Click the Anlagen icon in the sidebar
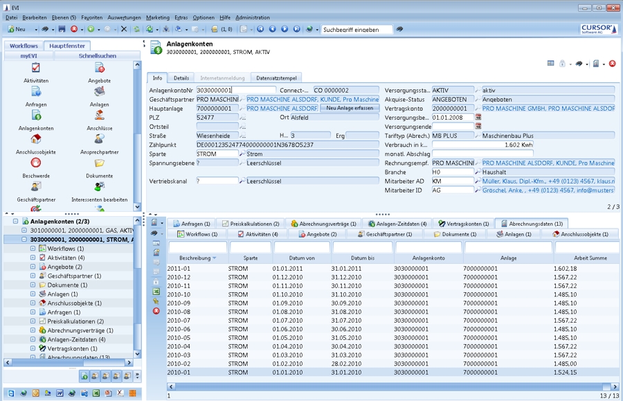 [x=100, y=91]
